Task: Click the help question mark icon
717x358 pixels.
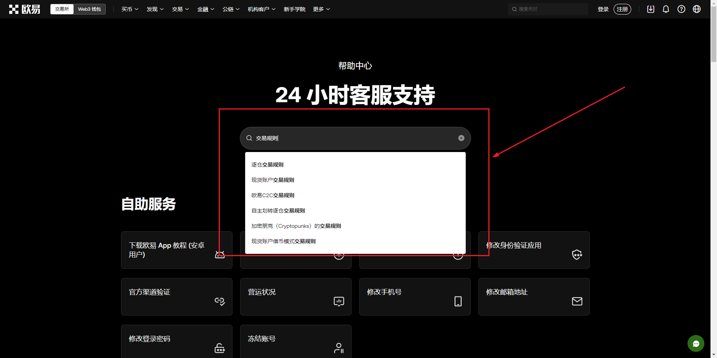Action: [681, 9]
